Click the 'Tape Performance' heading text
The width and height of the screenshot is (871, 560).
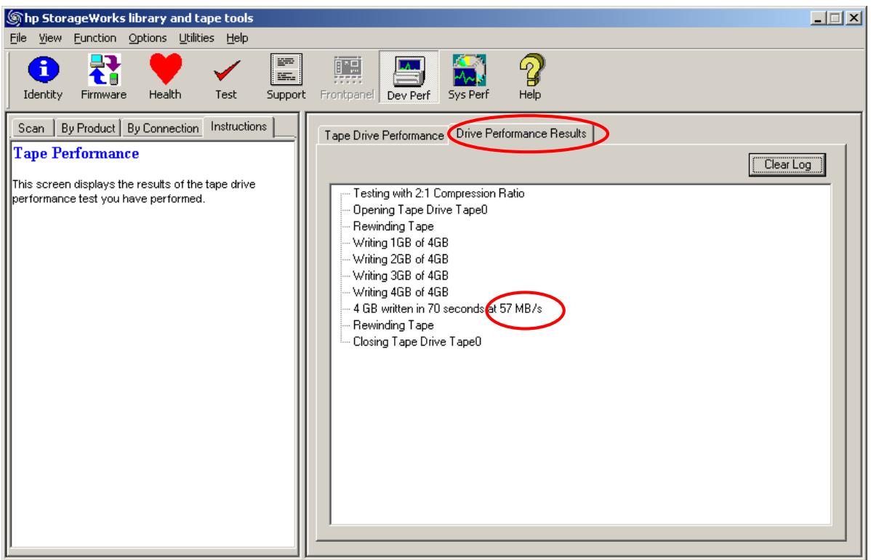[76, 154]
